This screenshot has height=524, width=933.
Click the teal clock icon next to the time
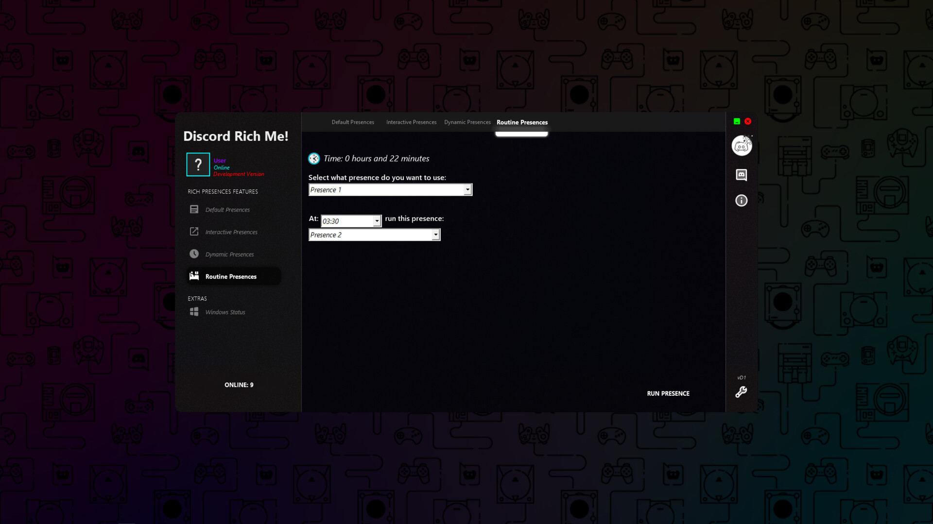click(x=313, y=158)
